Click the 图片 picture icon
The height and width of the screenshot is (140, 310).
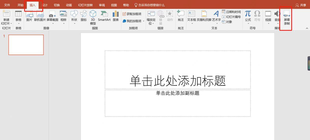point(29,15)
